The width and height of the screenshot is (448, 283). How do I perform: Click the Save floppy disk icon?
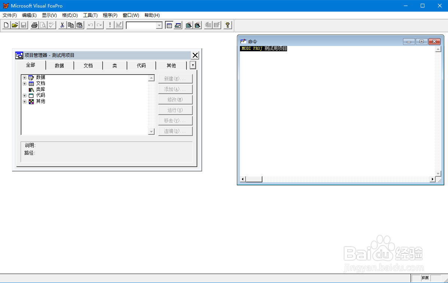24,25
